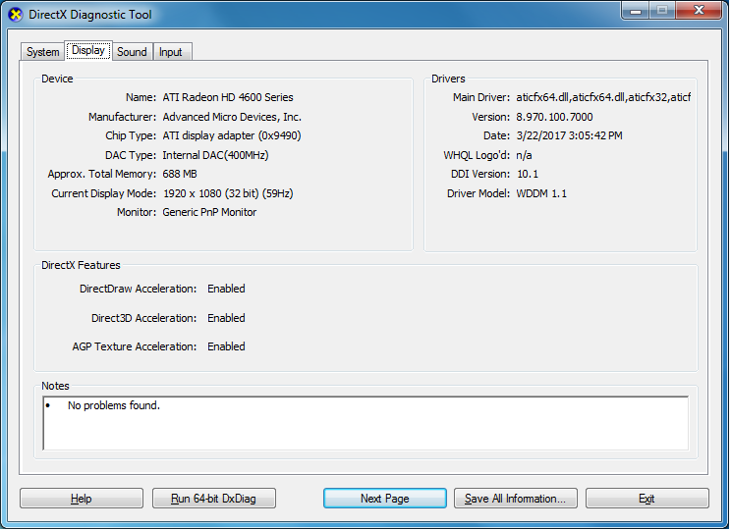Select the Display tab

tap(88, 51)
